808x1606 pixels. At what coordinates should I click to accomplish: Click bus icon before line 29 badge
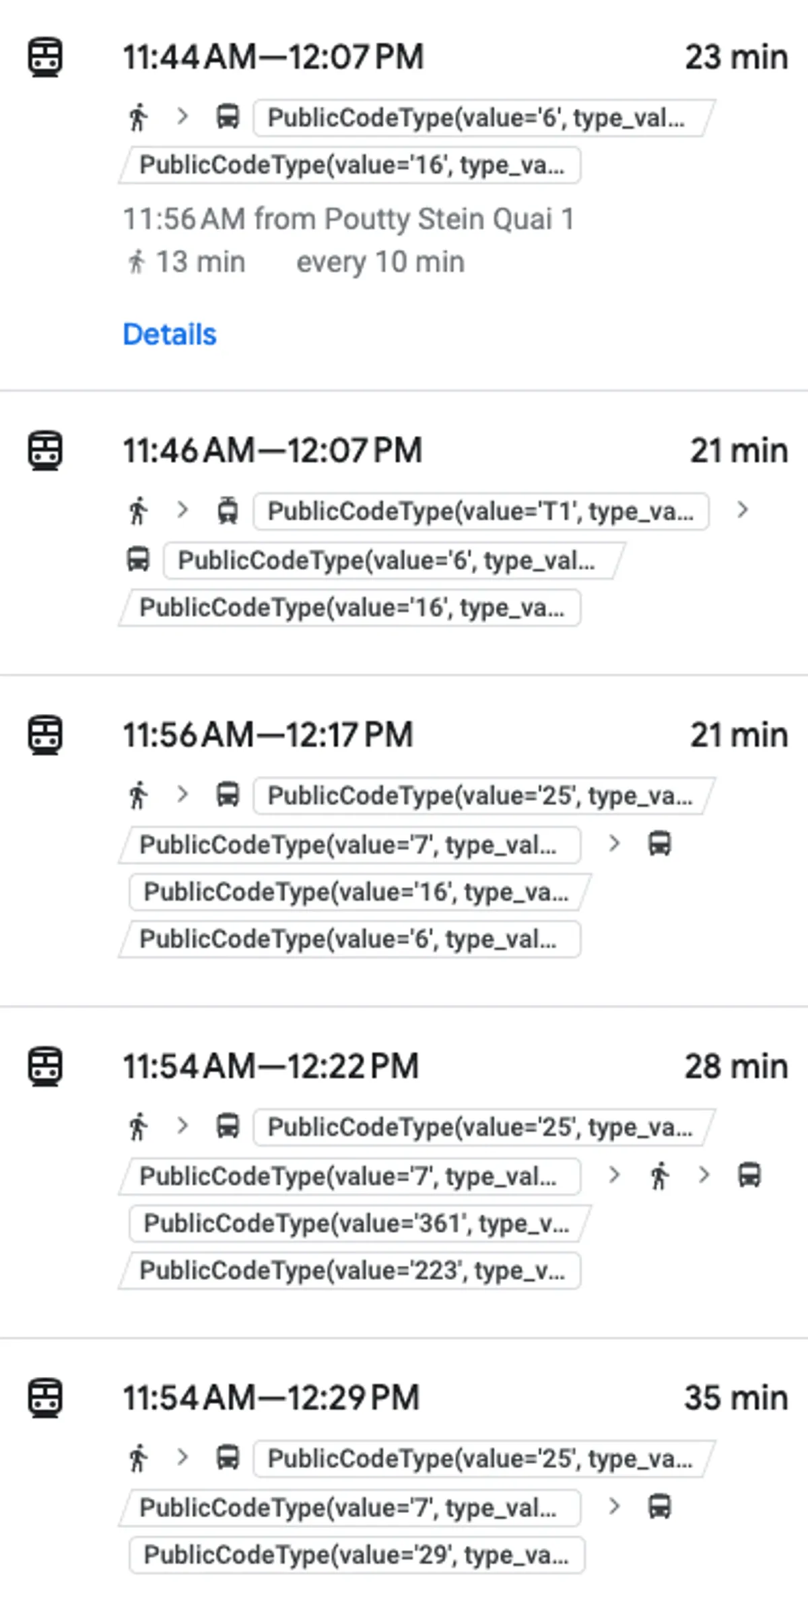pyautogui.click(x=659, y=1507)
